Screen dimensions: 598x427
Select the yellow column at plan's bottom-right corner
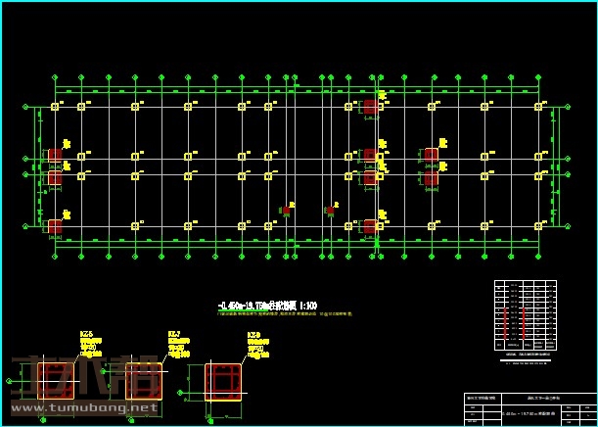click(x=536, y=226)
